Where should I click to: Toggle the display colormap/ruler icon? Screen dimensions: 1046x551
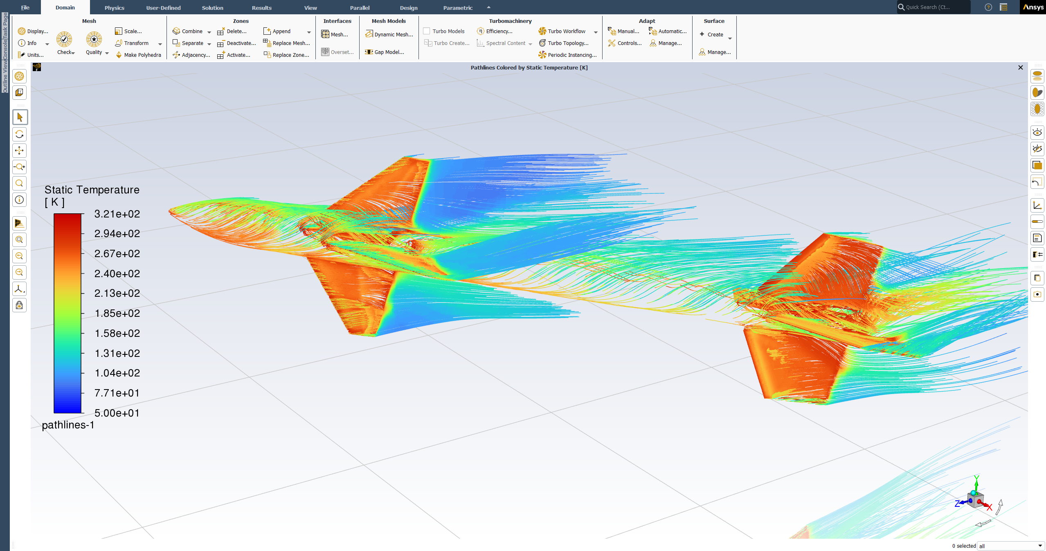(x=1037, y=222)
